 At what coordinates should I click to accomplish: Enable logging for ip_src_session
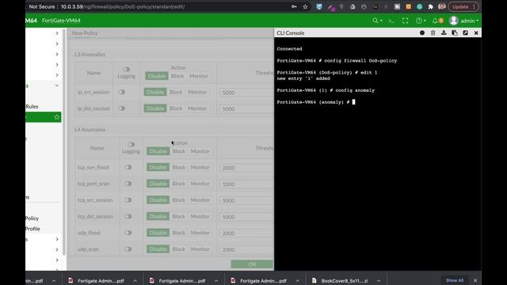(x=121, y=92)
